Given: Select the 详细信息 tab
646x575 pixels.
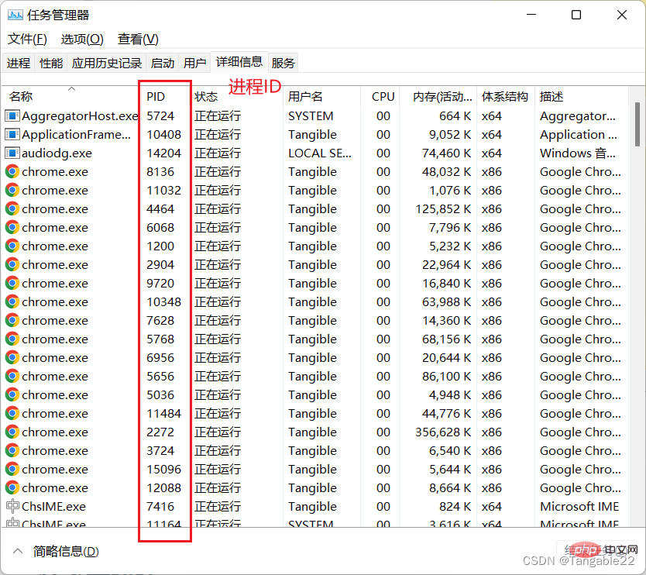Looking at the screenshot, I should tap(239, 62).
